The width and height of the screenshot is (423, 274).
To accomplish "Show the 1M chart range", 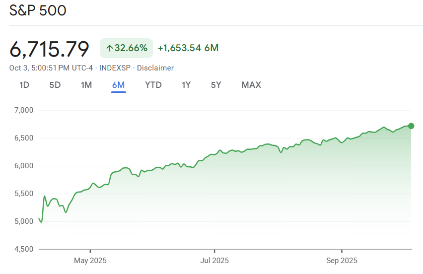I will tap(86, 85).
